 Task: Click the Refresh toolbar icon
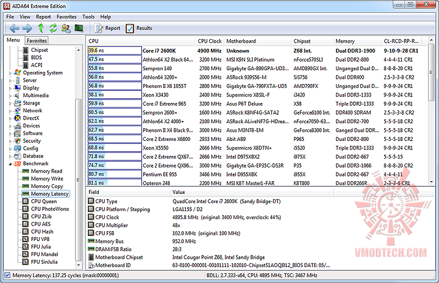click(53, 28)
